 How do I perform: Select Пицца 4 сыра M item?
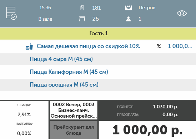point(98,59)
